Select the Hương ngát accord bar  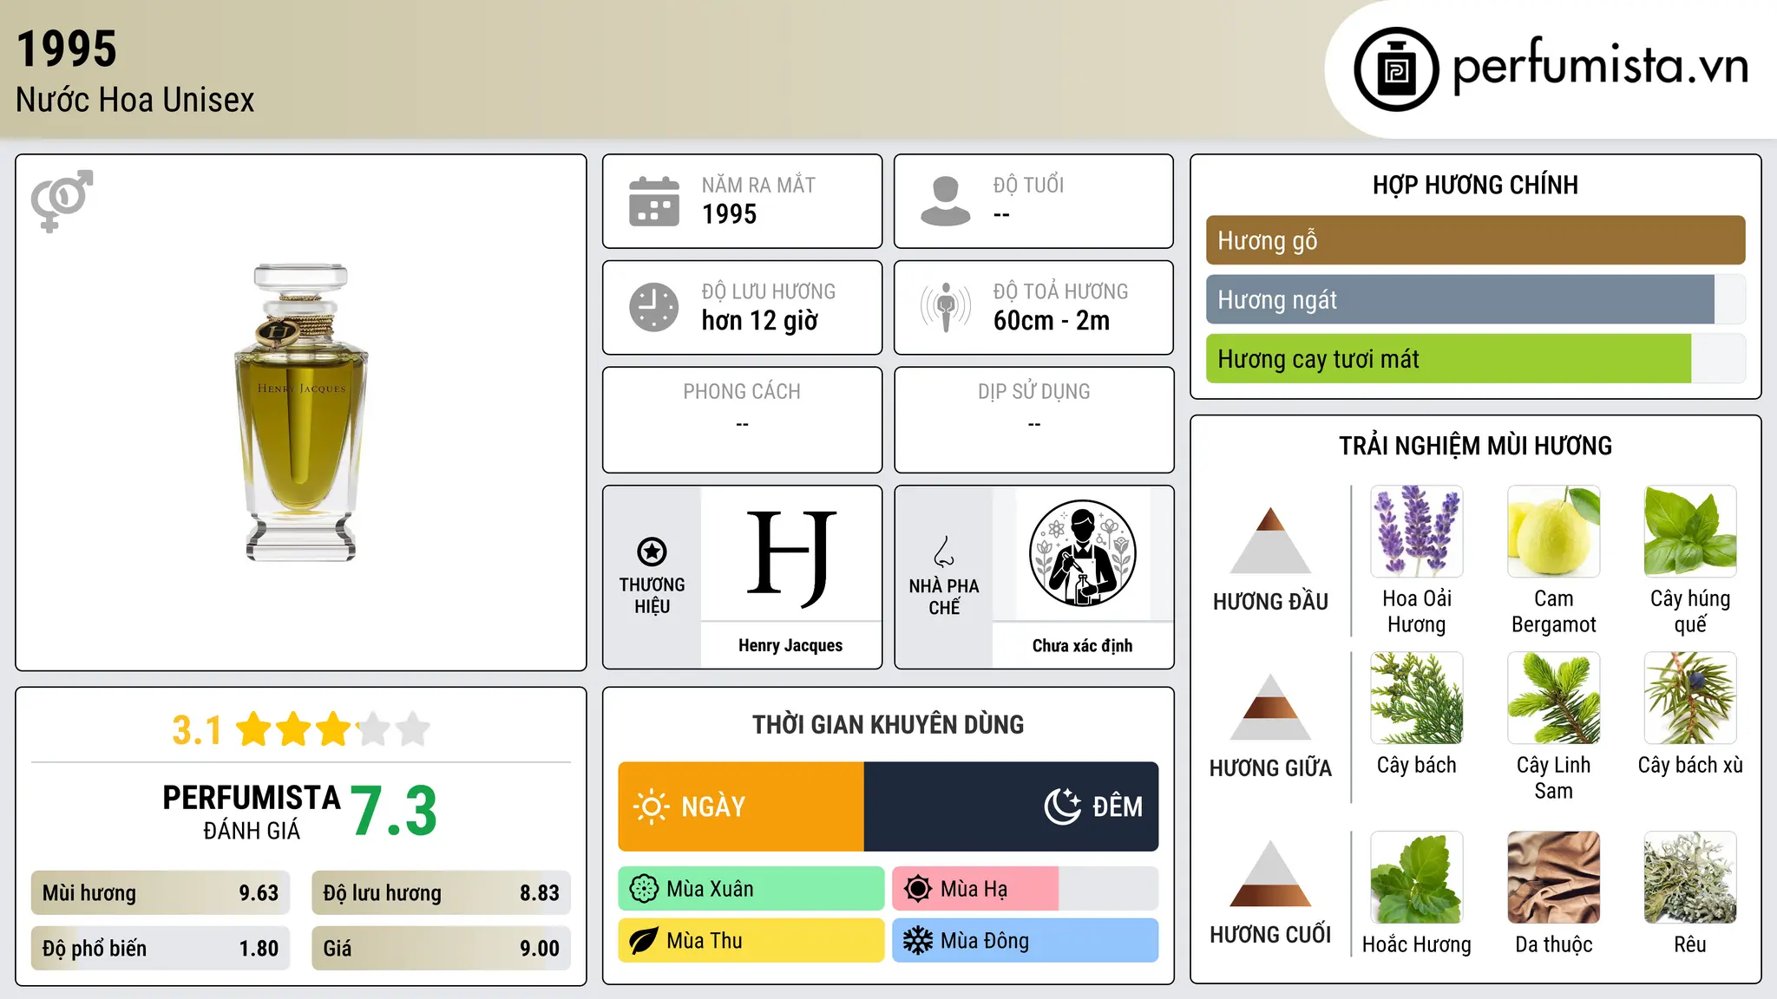click(x=1475, y=299)
